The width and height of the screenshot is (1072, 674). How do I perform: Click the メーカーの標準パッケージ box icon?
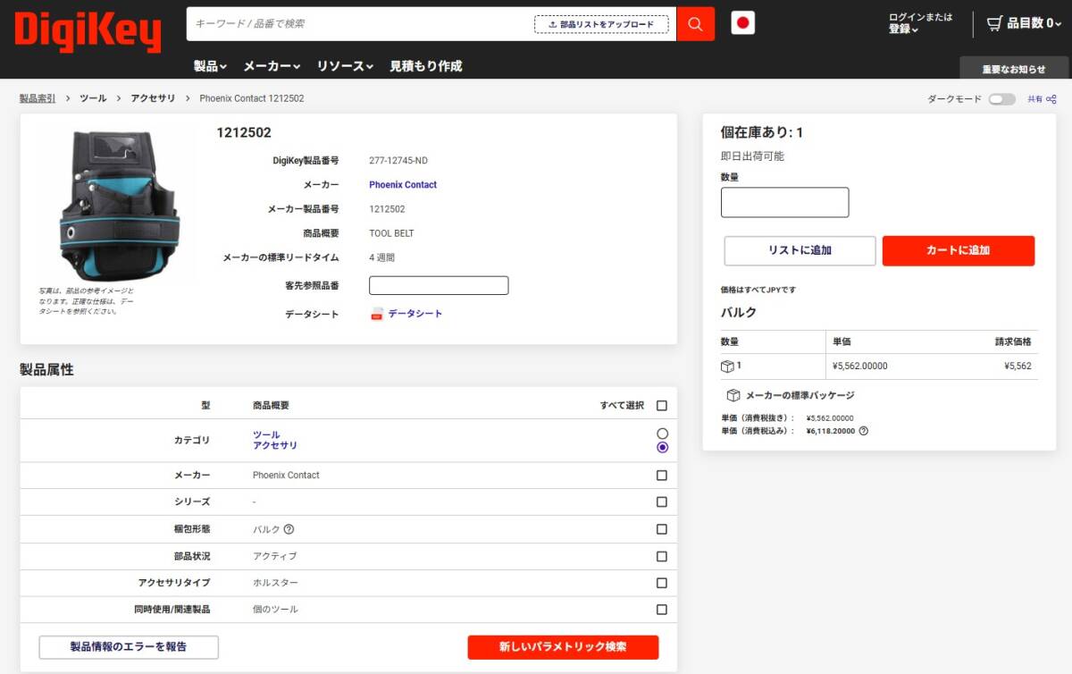pyautogui.click(x=733, y=395)
